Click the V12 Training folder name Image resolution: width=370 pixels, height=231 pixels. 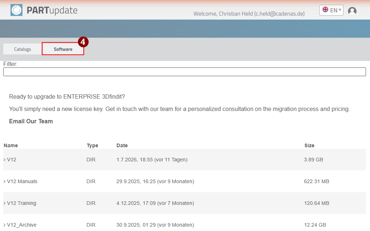point(21,203)
